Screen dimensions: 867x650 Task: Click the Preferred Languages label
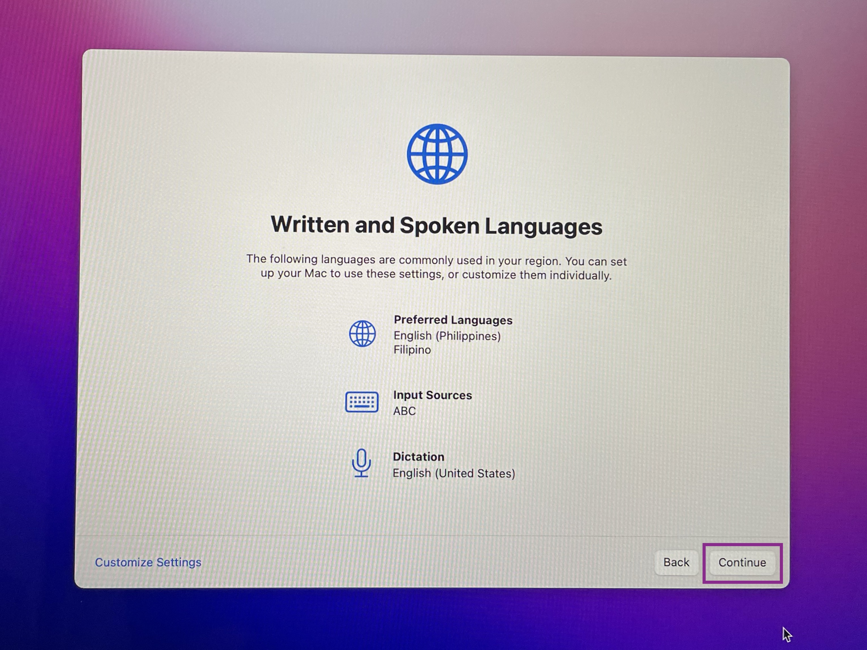[x=453, y=320]
